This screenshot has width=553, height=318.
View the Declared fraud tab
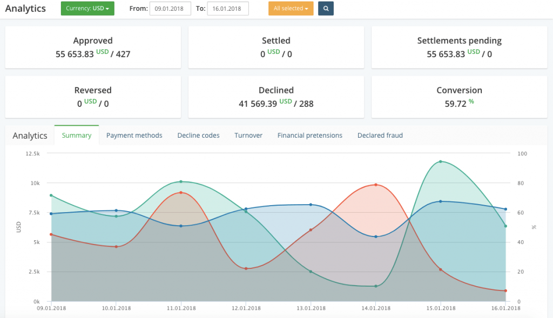[x=380, y=136]
